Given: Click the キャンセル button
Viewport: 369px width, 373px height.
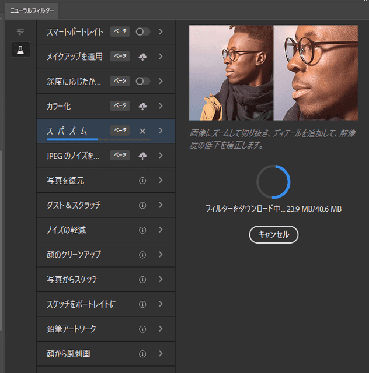Looking at the screenshot, I should click(x=274, y=234).
